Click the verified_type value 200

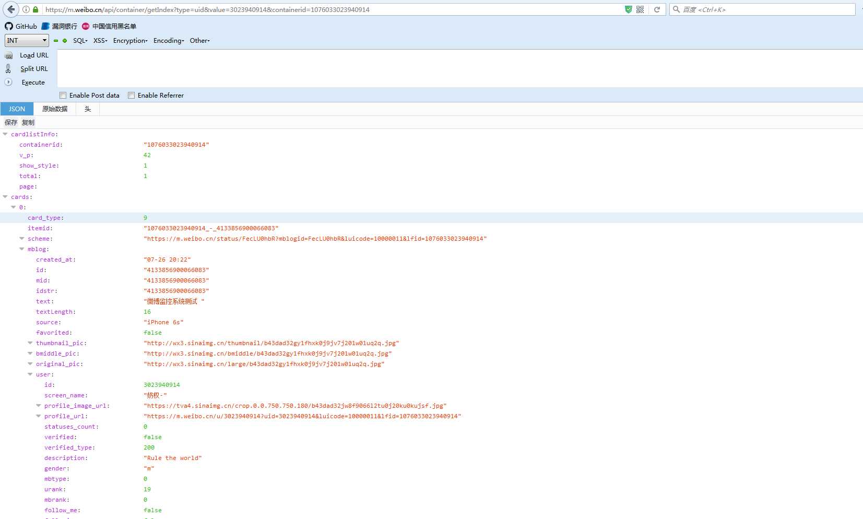149,447
